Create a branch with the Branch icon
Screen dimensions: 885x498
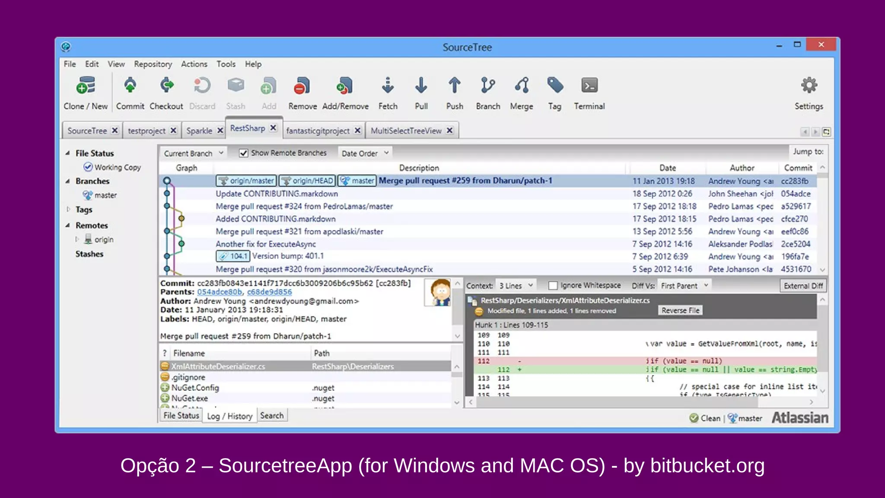point(488,86)
